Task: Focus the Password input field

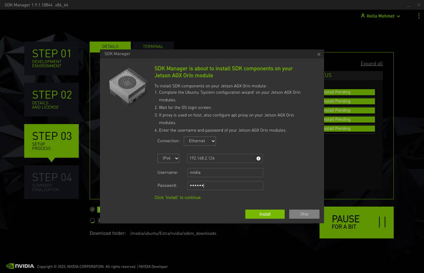Action: point(225,185)
